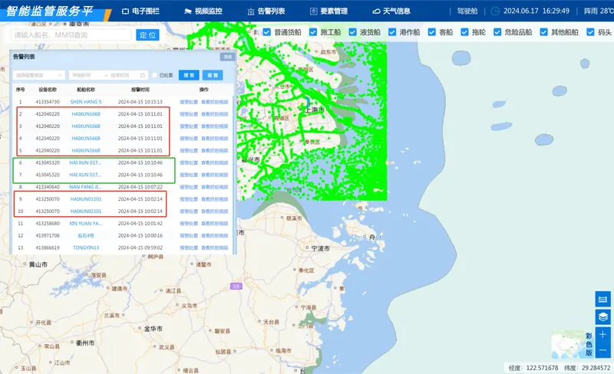Open the 要素管理 menu
The height and width of the screenshot is (374, 614).
[x=328, y=11]
